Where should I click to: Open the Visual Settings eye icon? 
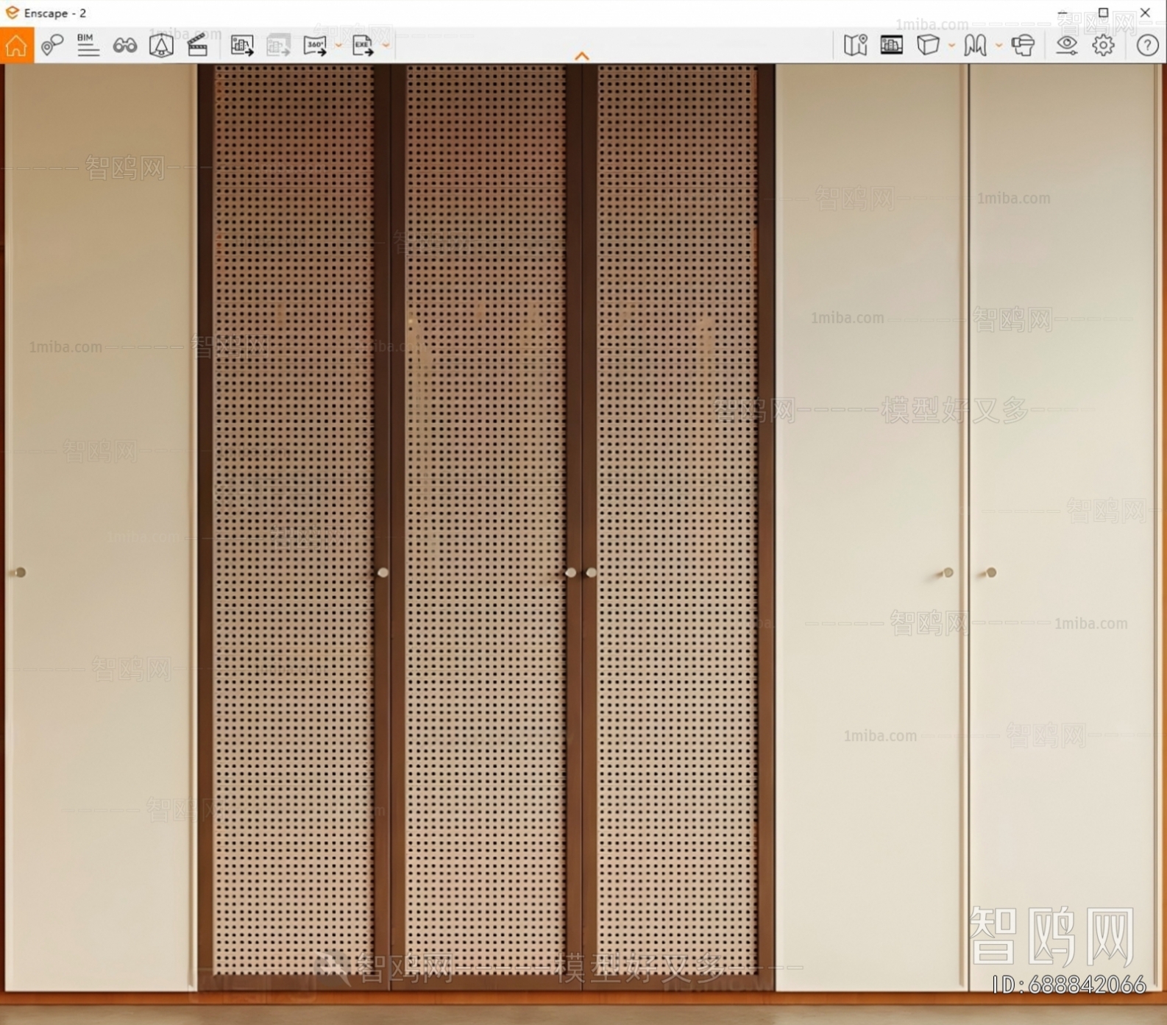click(1066, 46)
